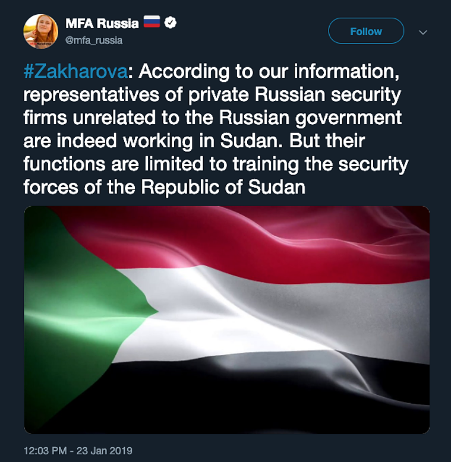Click the Russian flag emoji beside the name
451x462 pixels.
[x=152, y=22]
